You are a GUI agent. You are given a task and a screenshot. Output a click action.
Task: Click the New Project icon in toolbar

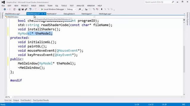(x=14, y=9)
